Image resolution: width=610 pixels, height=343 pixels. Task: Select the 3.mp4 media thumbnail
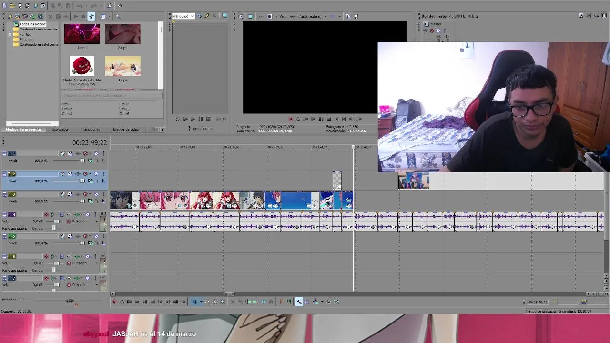pos(122,66)
